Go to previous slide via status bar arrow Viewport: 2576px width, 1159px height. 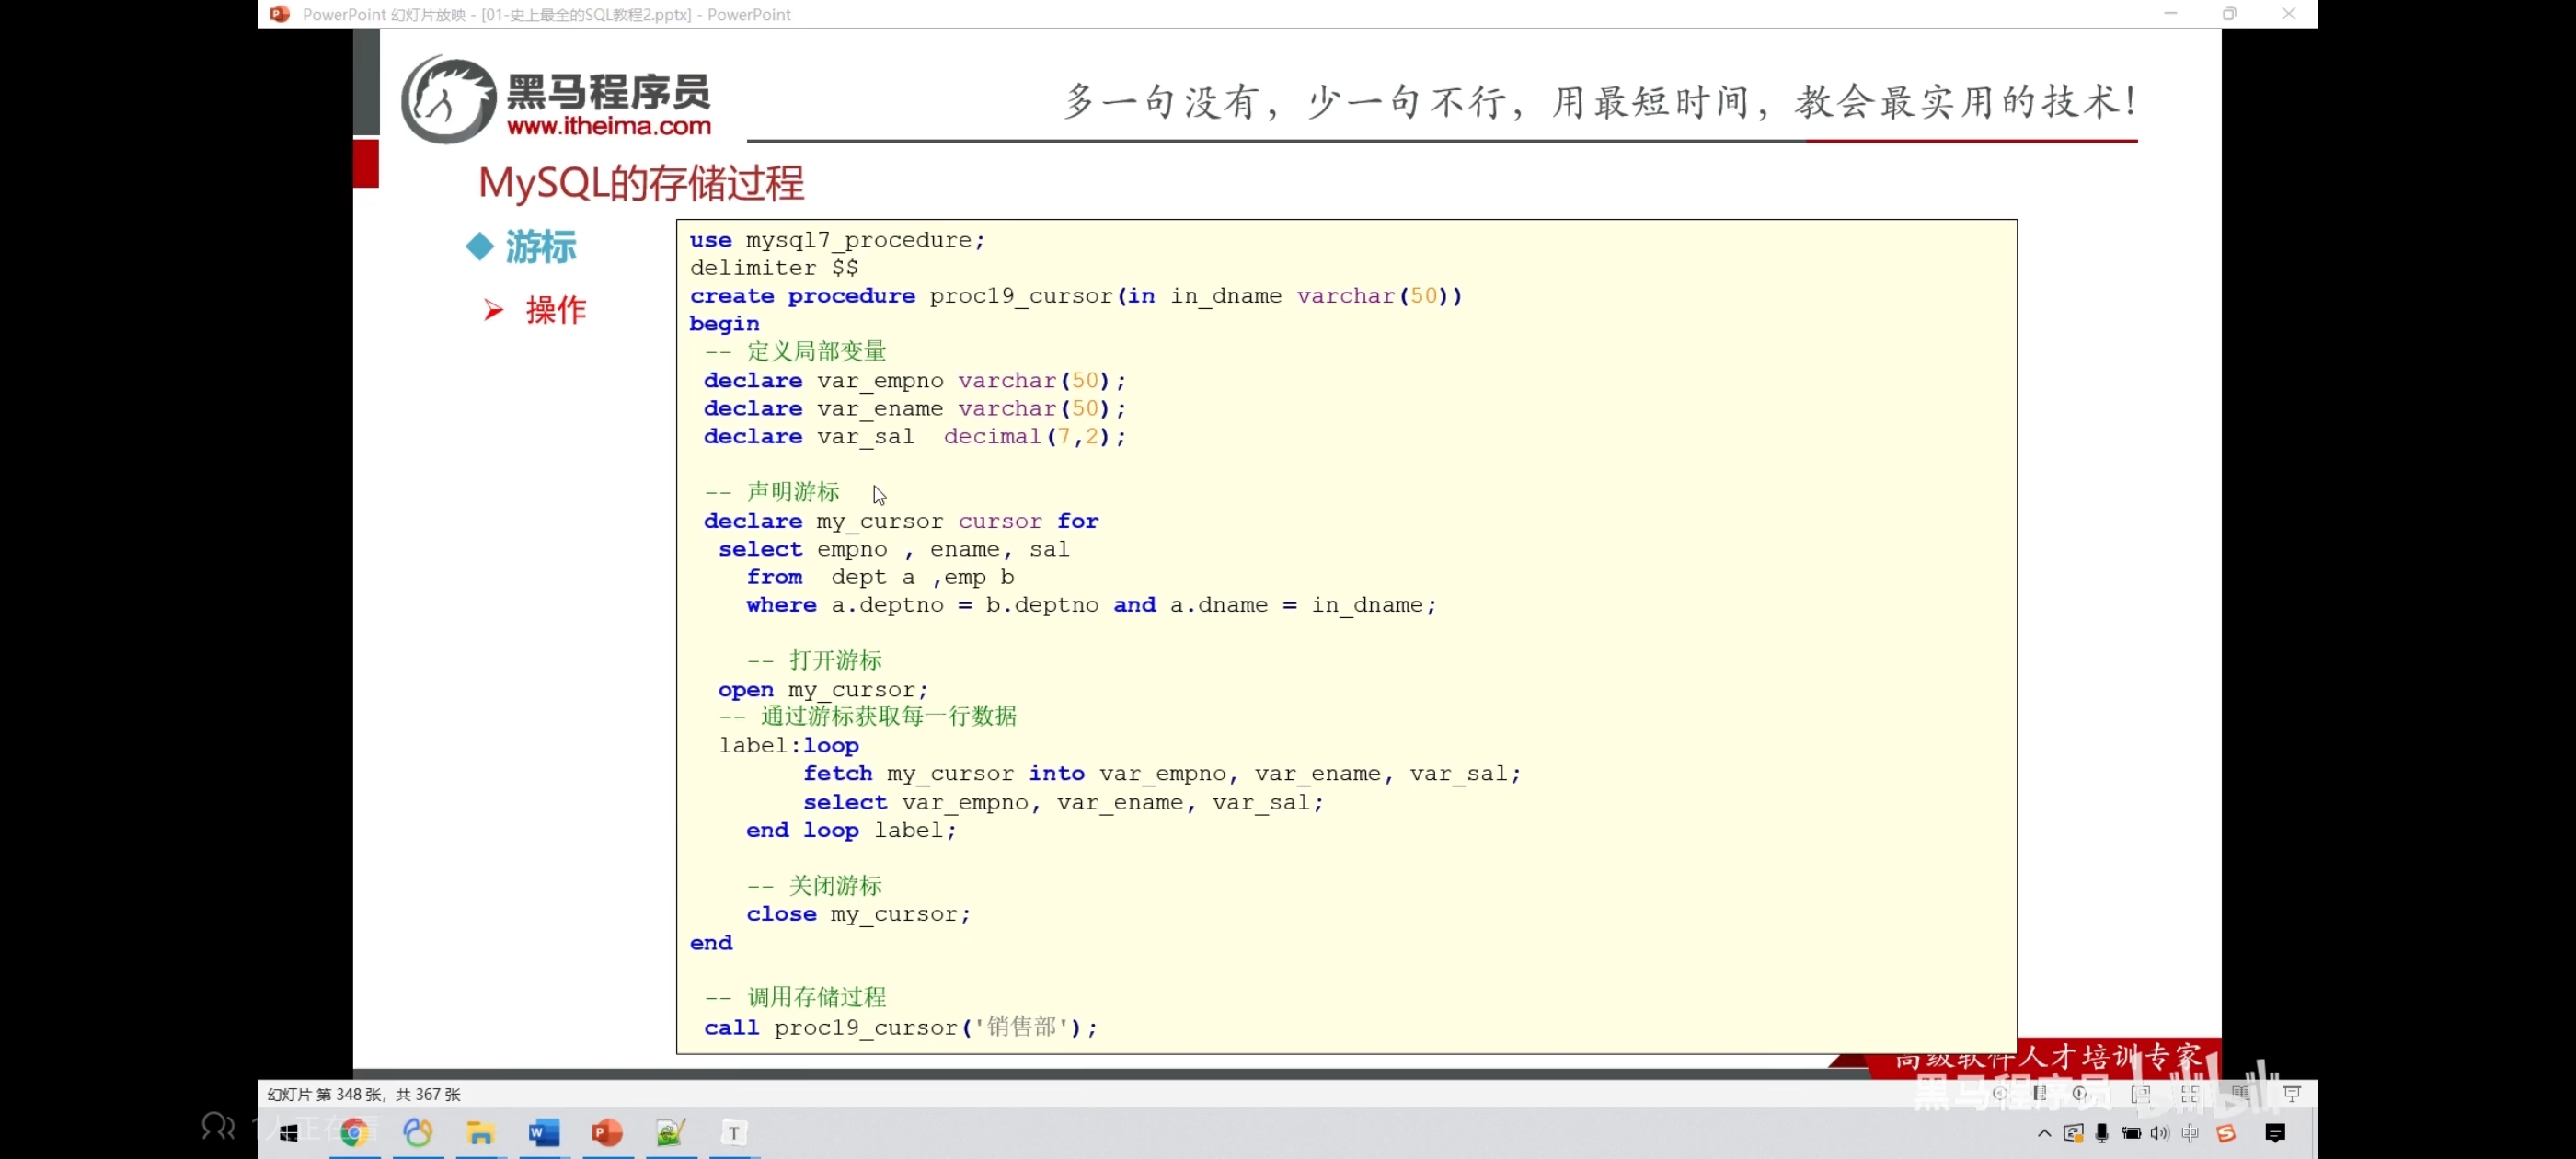click(x=2000, y=1093)
